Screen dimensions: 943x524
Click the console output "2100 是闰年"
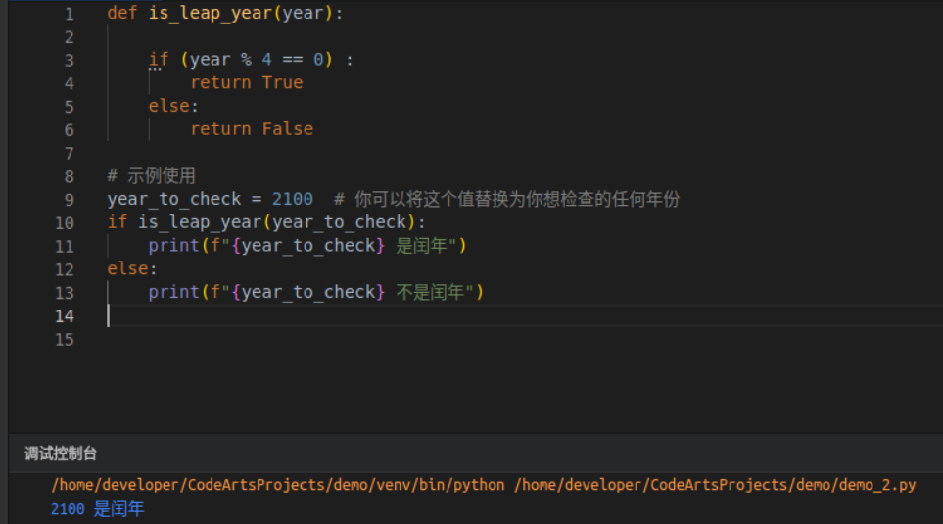(x=97, y=509)
